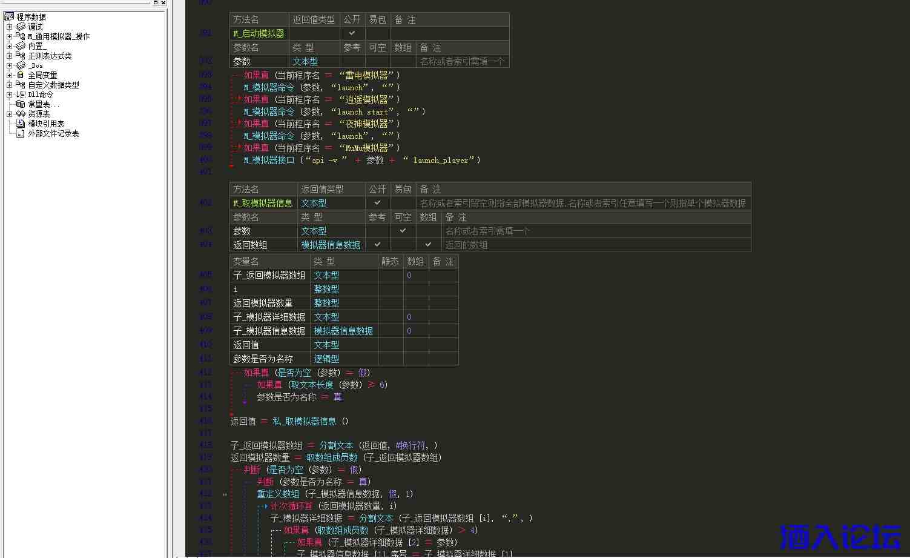910x558 pixels.
Task: Toggle 可空 checkmark on line 403 参数 row
Action: tap(403, 231)
